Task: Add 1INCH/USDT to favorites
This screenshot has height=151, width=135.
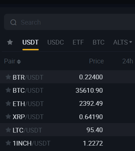Action: pyautogui.click(x=8, y=143)
